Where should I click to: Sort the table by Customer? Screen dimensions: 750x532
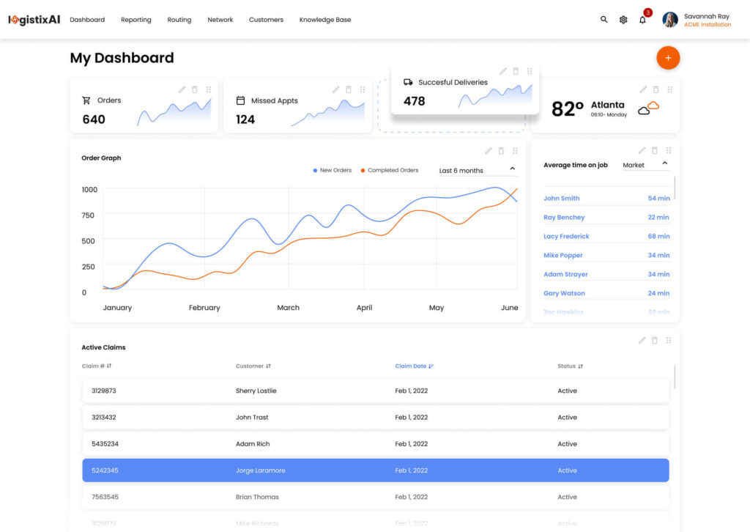[253, 366]
